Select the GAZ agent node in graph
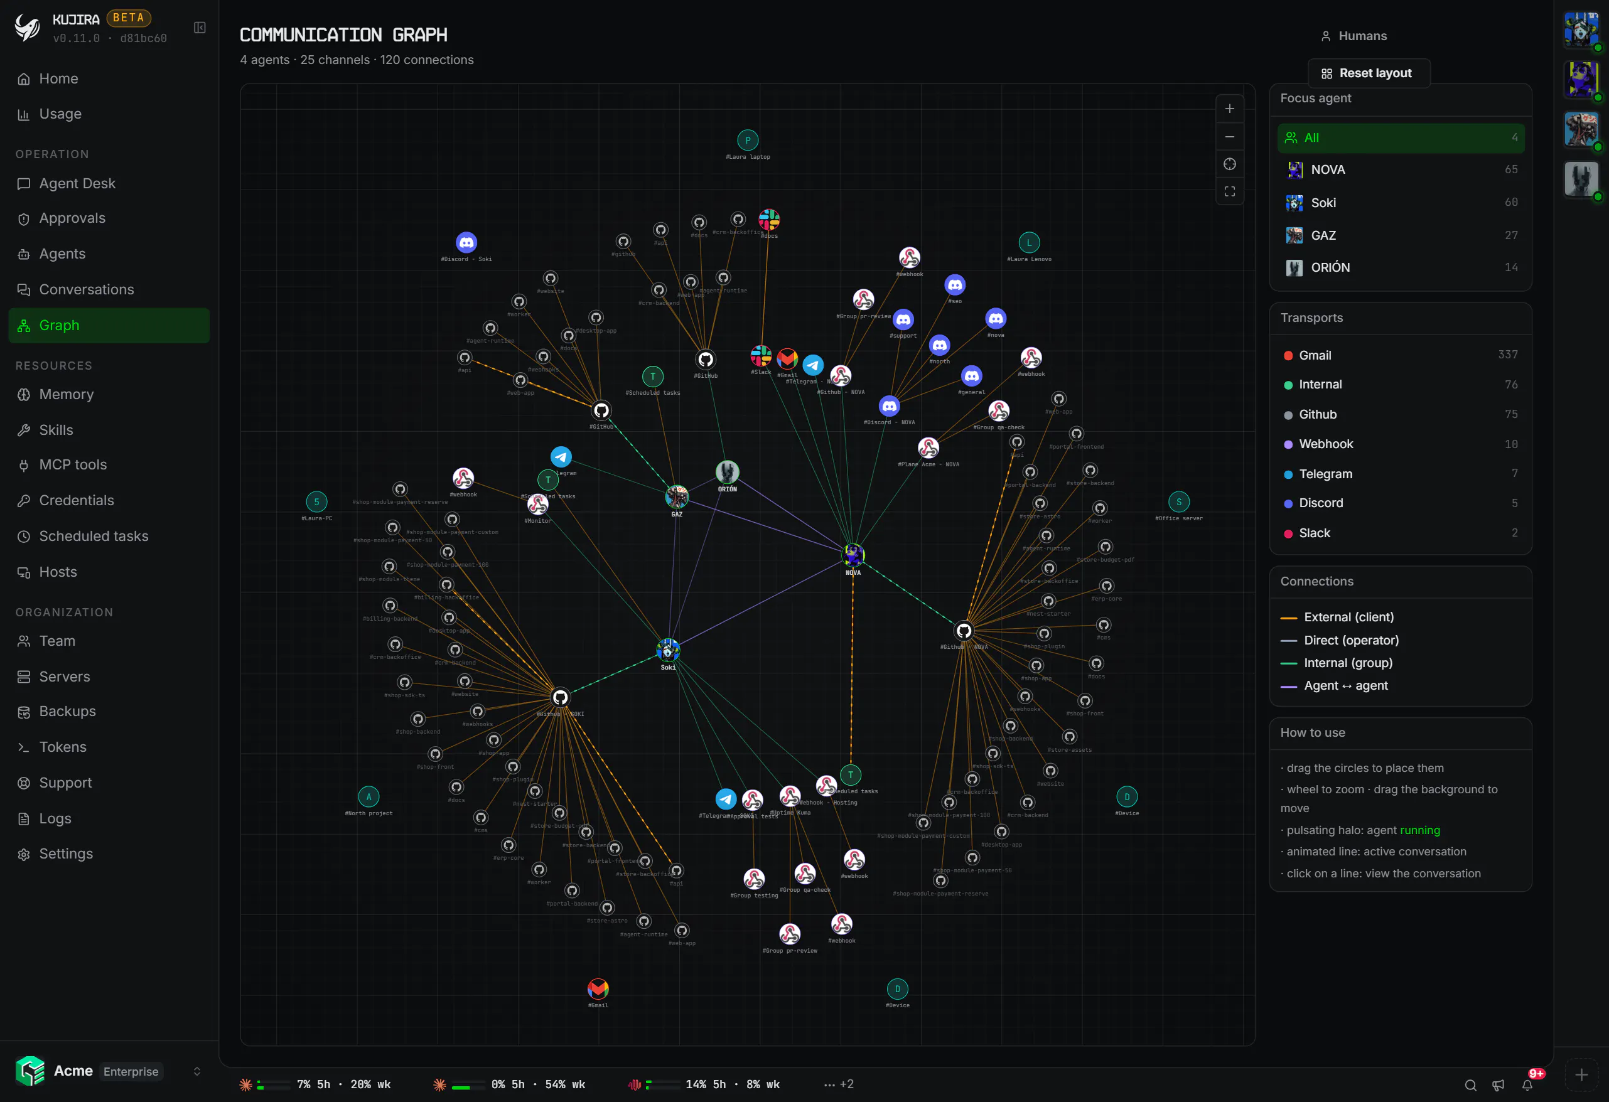 click(676, 496)
